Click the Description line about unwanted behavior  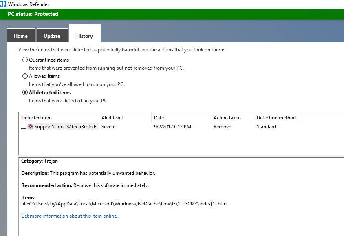coord(88,173)
